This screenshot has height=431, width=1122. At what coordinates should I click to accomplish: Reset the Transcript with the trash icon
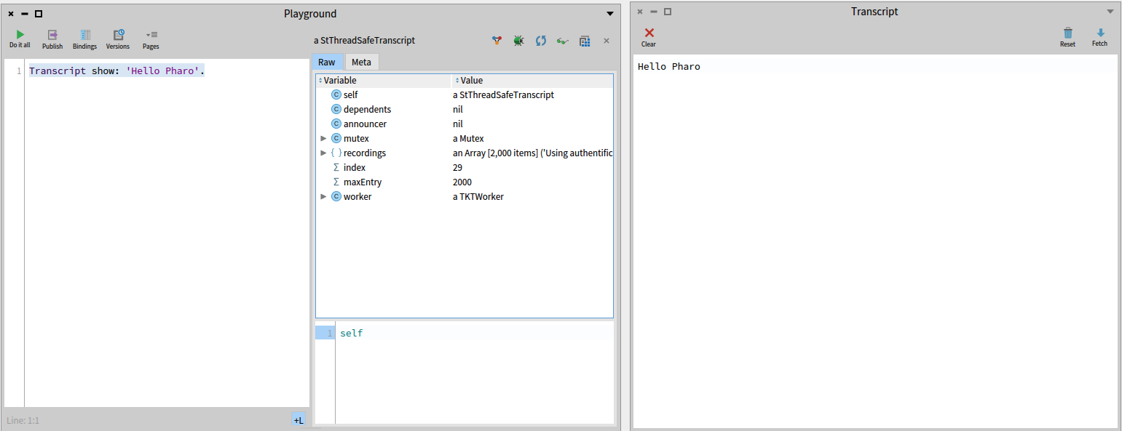[1067, 37]
